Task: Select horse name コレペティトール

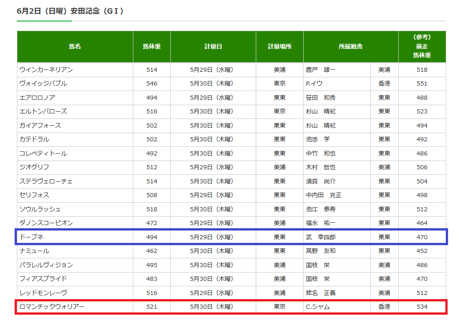Action: tap(43, 153)
